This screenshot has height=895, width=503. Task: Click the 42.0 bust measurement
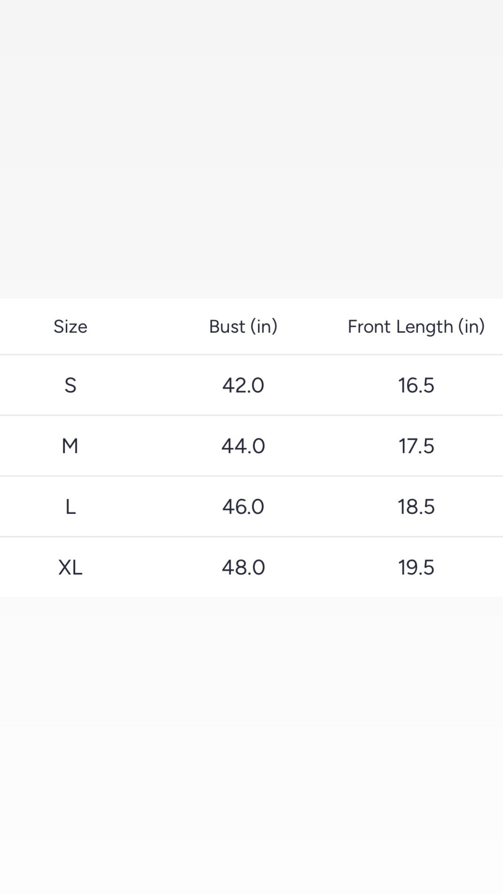243,385
